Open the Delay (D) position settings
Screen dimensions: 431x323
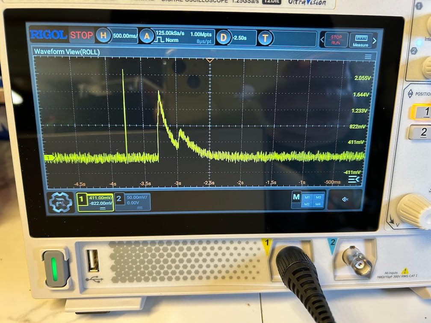223,38
